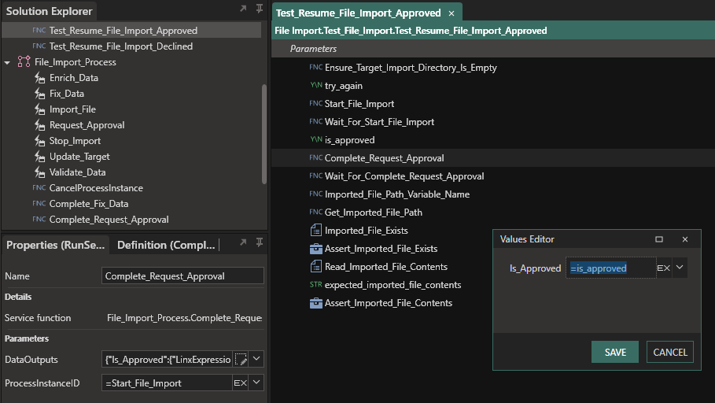The height and width of the screenshot is (403, 715).
Task: Click the Solution Explorer vertical scrollbar
Action: 264,135
